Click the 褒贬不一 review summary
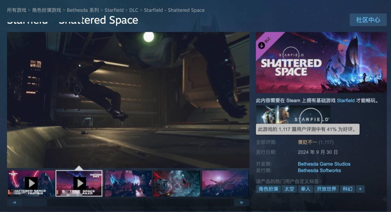391x212 pixels. [x=307, y=142]
